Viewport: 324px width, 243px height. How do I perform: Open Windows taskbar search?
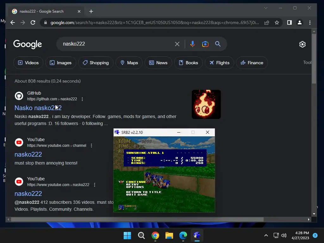(141, 235)
